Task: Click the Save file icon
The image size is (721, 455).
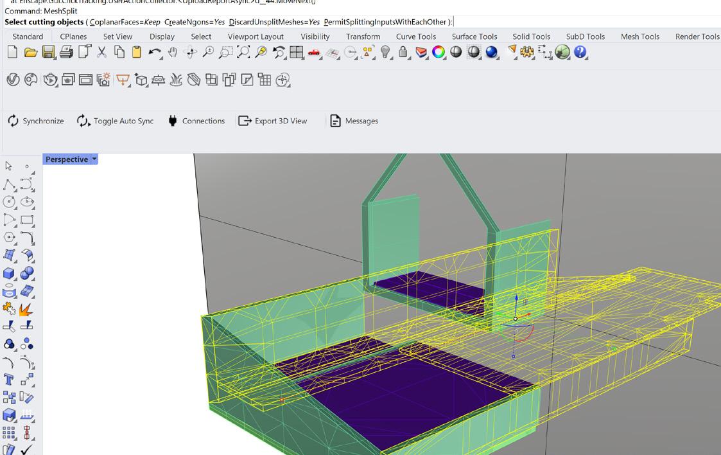Action: 49,53
